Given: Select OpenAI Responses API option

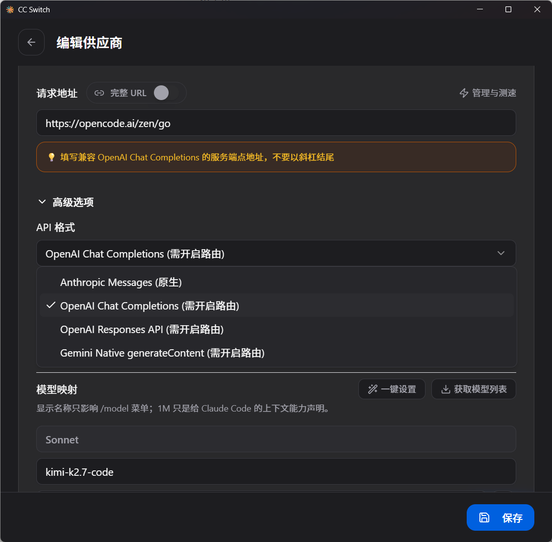Looking at the screenshot, I should (x=276, y=329).
